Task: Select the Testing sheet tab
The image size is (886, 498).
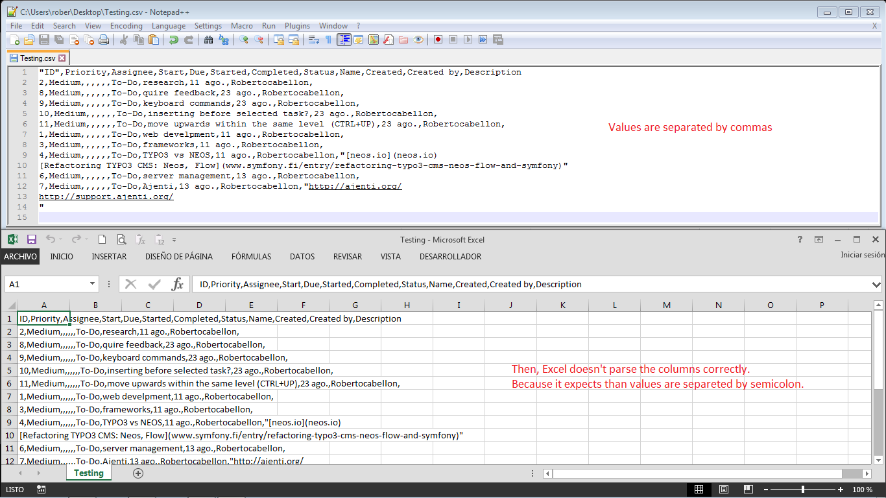Action: tap(89, 473)
